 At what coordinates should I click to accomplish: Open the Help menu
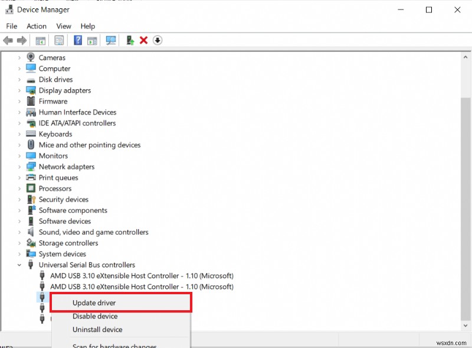click(87, 26)
